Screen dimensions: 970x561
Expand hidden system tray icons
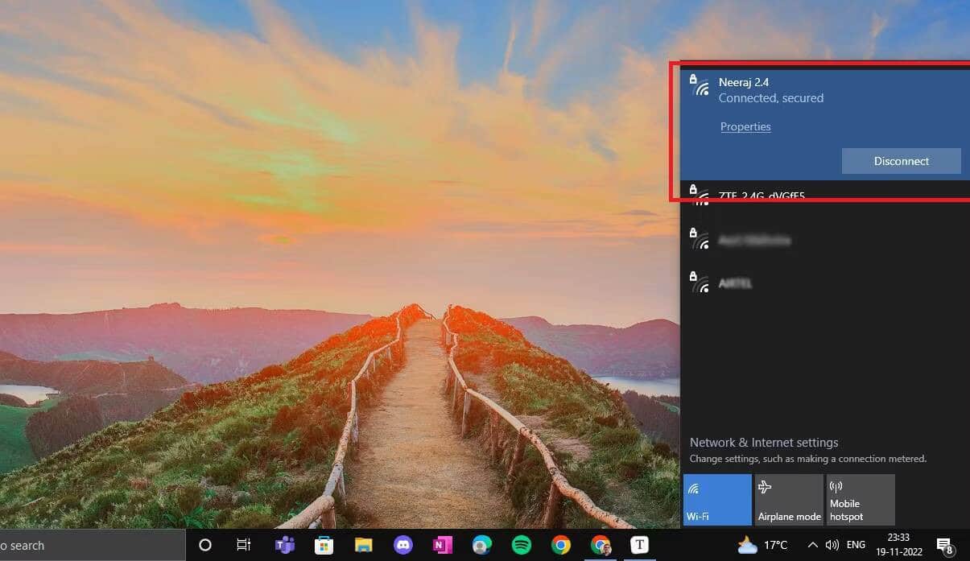[812, 544]
